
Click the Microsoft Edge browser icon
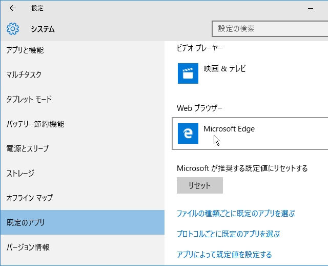pos(188,134)
